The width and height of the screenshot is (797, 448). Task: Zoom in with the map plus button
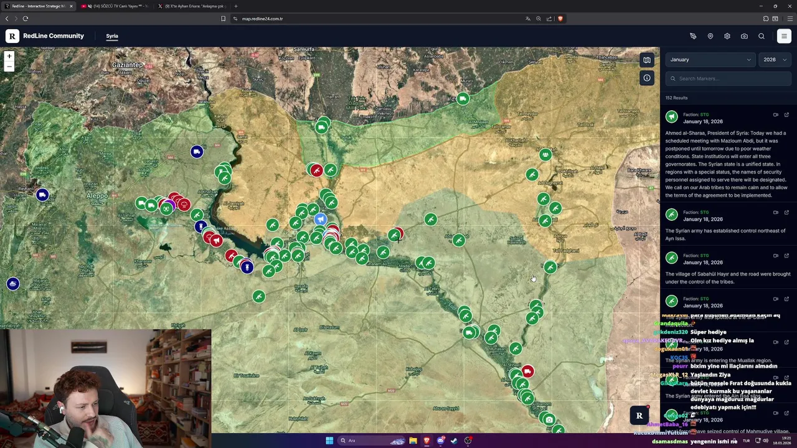point(9,56)
